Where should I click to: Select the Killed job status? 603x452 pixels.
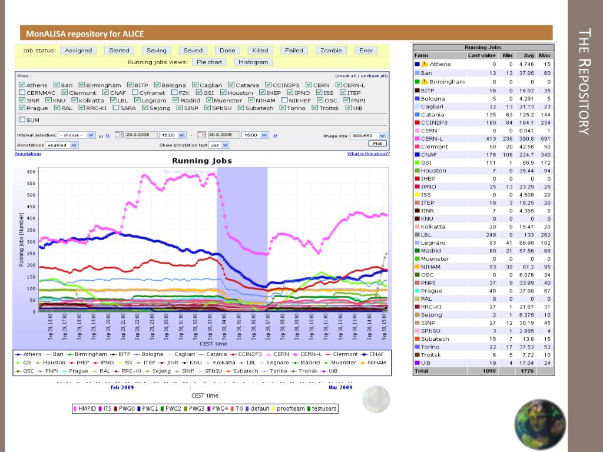[260, 51]
